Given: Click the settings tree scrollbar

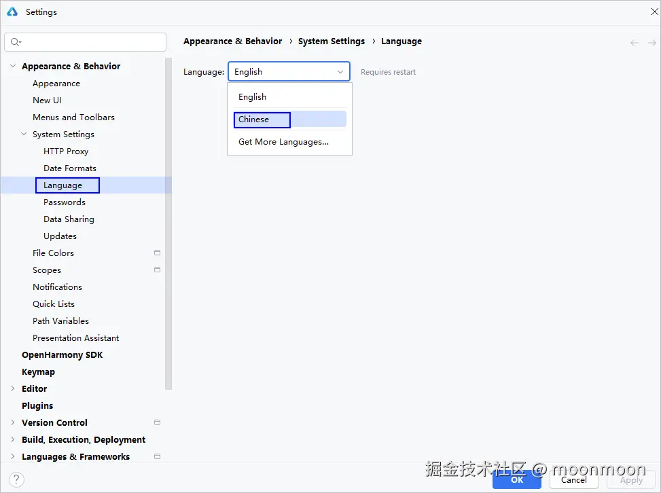Looking at the screenshot, I should click(168, 223).
